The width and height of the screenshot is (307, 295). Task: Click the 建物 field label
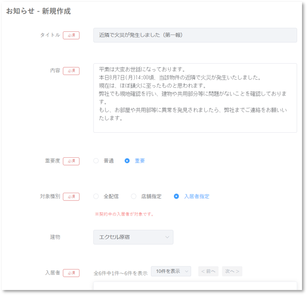pyautogui.click(x=55, y=237)
